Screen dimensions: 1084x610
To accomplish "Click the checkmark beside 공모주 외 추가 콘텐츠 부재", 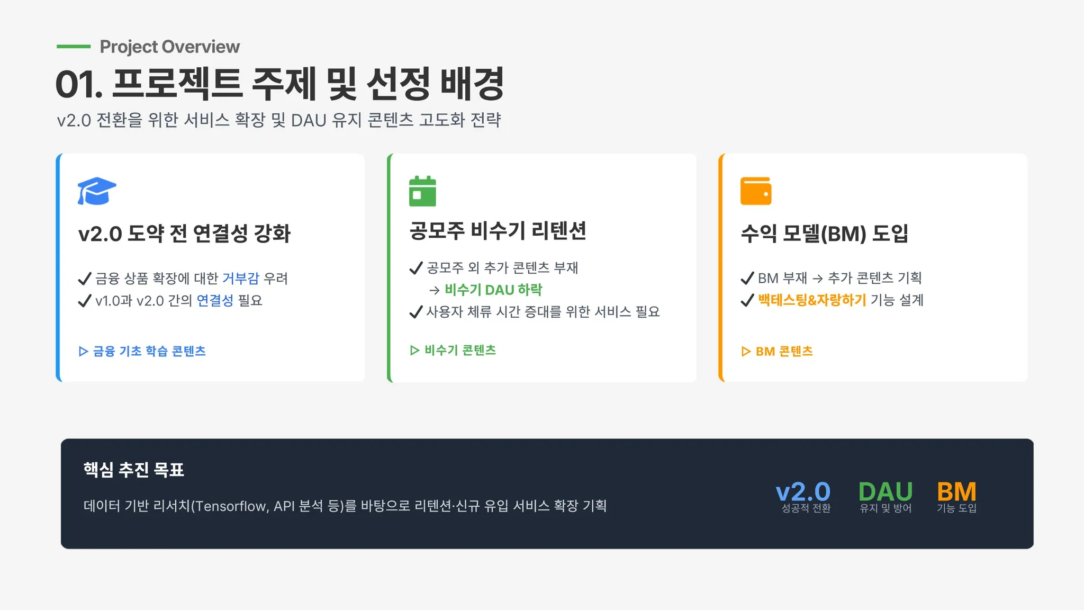I will click(x=415, y=268).
